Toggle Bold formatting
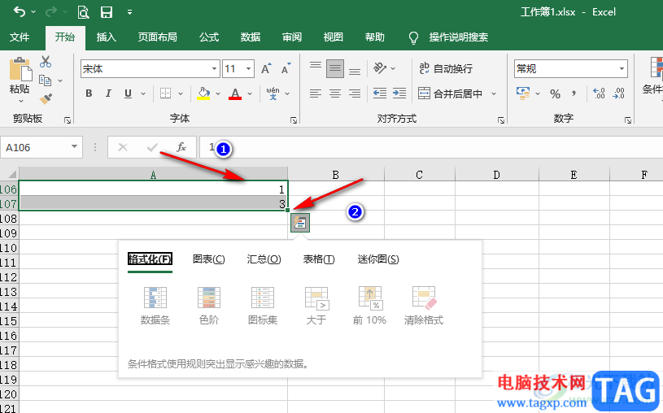 [x=89, y=93]
